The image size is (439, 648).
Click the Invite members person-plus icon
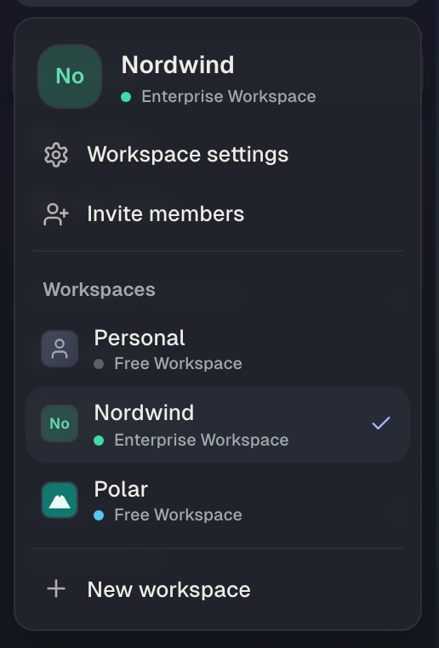point(56,214)
